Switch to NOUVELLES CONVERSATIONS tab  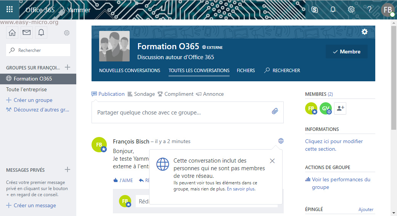point(130,70)
